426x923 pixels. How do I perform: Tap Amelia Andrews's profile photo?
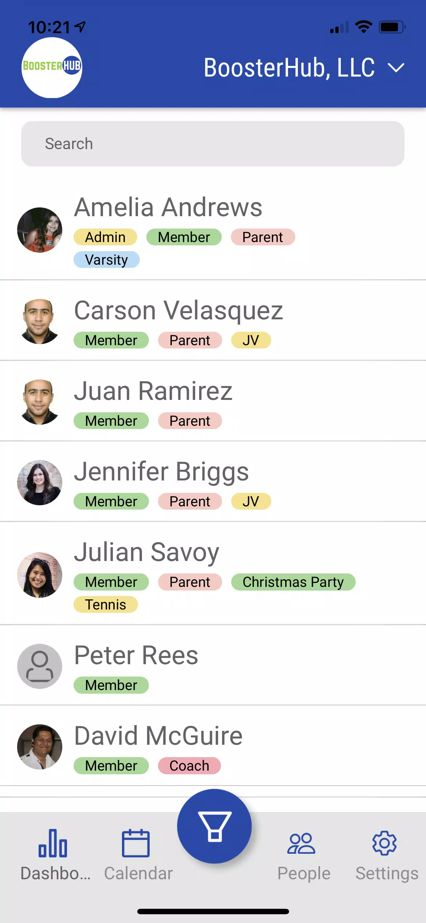point(40,230)
